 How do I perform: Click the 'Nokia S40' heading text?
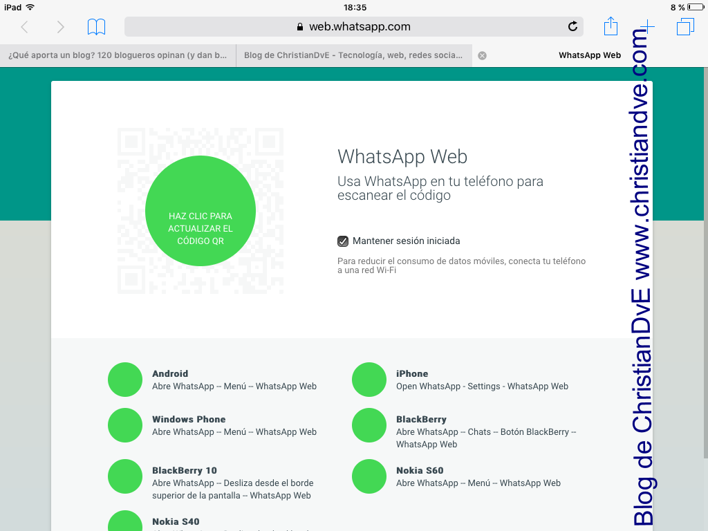click(176, 521)
